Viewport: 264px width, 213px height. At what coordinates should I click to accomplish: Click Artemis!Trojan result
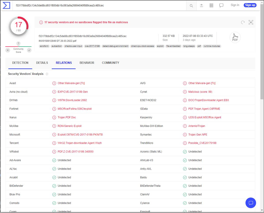[x=197, y=126]
